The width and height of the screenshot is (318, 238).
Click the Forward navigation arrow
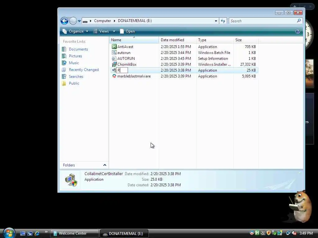tap(73, 21)
